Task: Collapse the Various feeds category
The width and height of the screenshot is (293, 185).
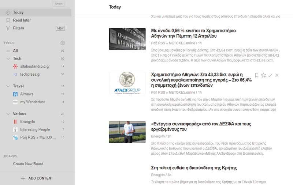Action: [8, 114]
